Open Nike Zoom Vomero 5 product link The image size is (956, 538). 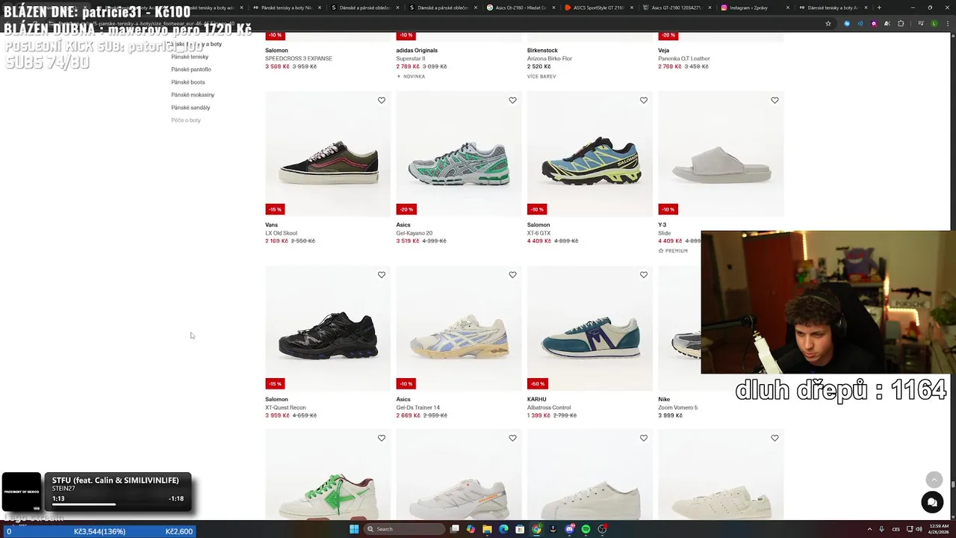[678, 407]
